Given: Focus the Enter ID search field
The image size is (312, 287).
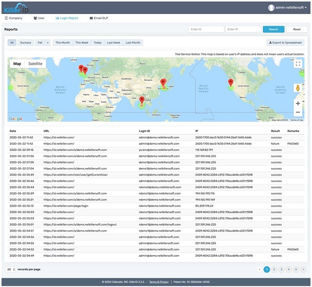Looking at the screenshot, I should 206,29.
